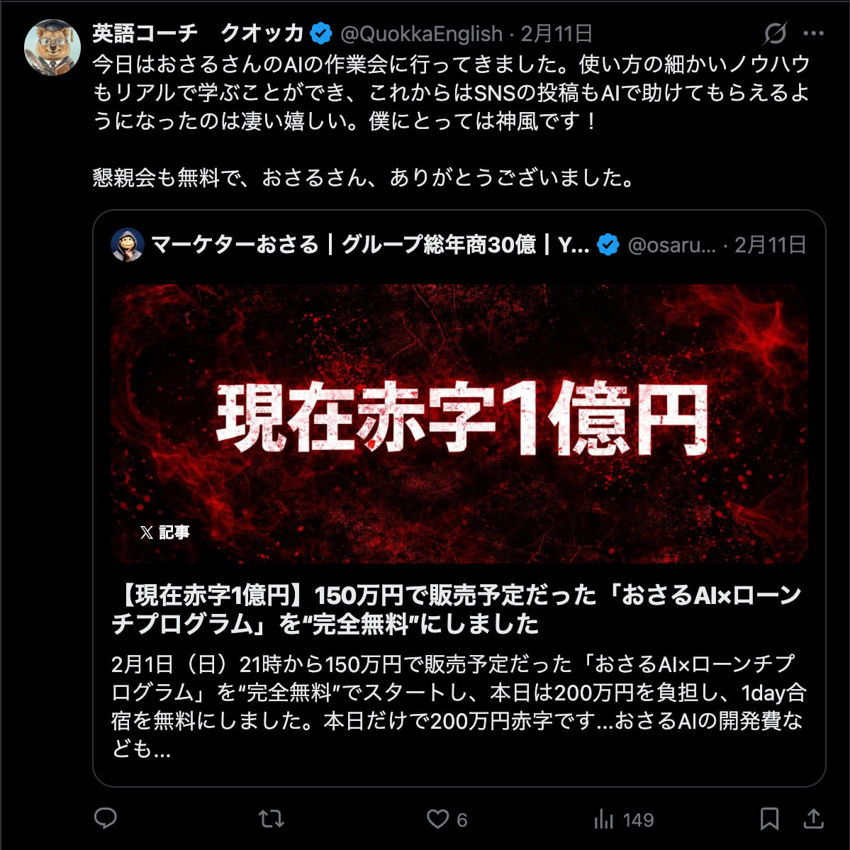Click the 149 views count
The height and width of the screenshot is (850, 850).
(x=638, y=820)
